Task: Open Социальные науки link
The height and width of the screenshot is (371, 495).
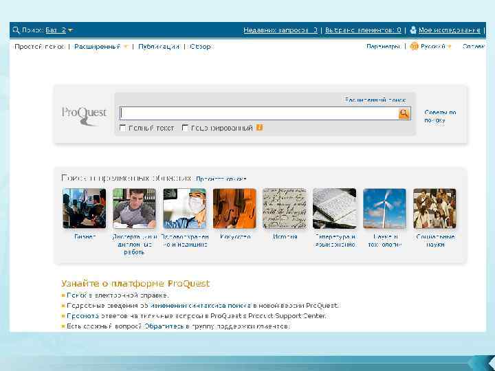Action: tap(435, 240)
